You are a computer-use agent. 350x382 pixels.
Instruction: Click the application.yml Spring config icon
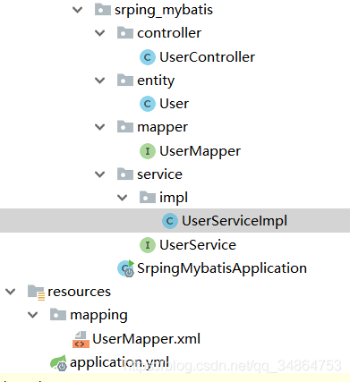(58, 362)
